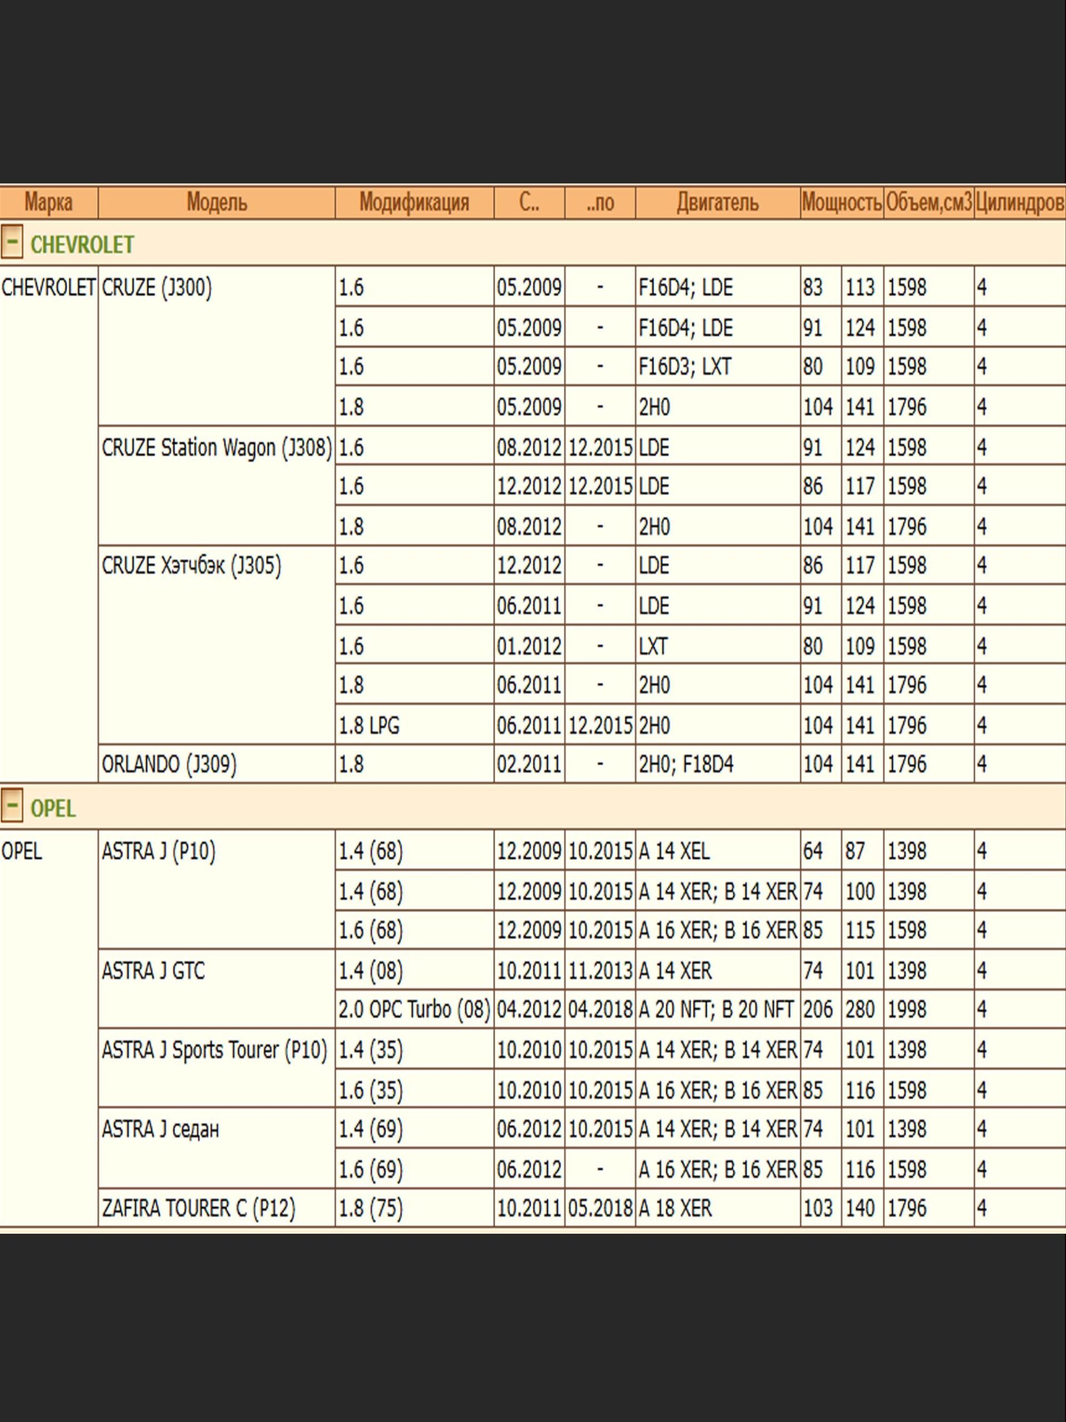
Task: Sort by the Модель column header
Action: 217,203
